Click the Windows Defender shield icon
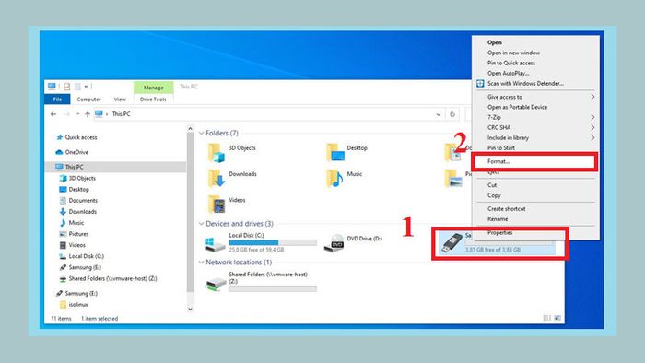 point(480,84)
